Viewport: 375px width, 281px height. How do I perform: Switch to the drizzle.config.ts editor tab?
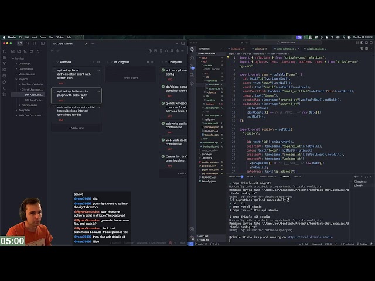pyautogui.click(x=316, y=49)
